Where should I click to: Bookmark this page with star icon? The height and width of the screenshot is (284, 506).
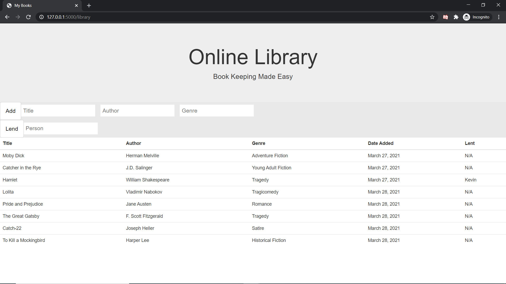(432, 17)
